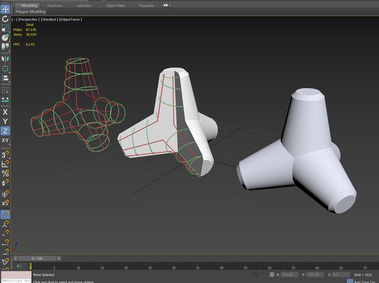
Task: Click the None Selected status text
Action: pos(44,275)
